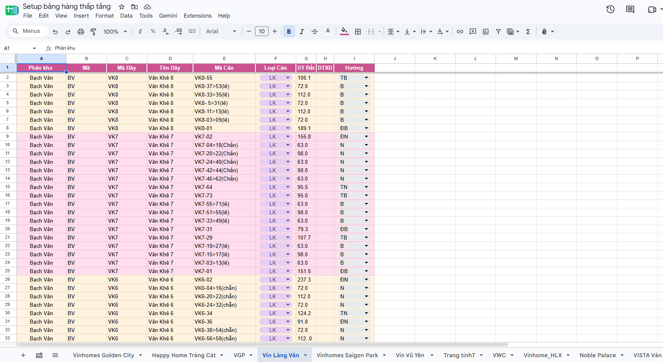Click the Insert link icon

460,32
